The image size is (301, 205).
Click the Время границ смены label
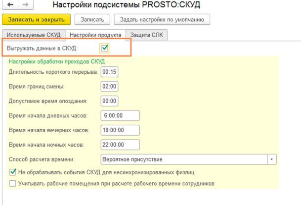37,87
